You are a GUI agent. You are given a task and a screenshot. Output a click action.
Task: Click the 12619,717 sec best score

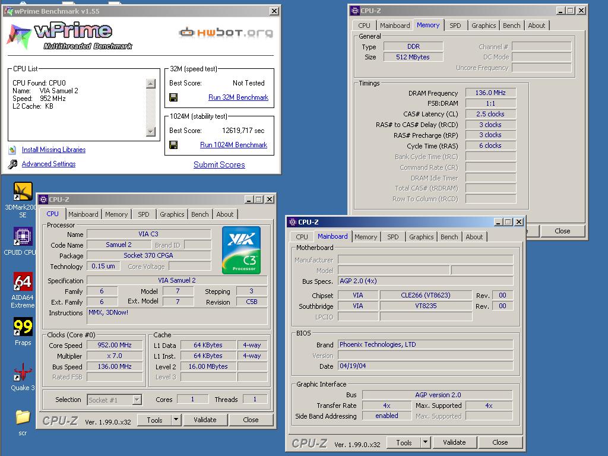(243, 131)
